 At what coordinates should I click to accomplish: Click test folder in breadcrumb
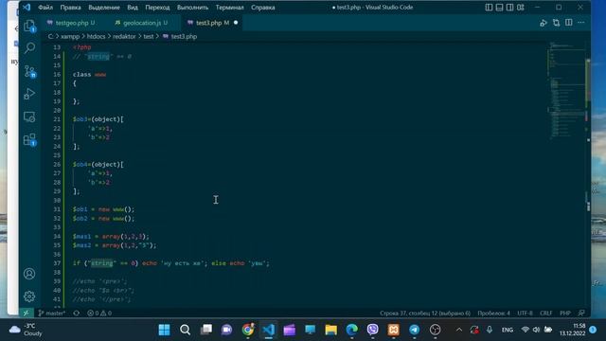149,36
